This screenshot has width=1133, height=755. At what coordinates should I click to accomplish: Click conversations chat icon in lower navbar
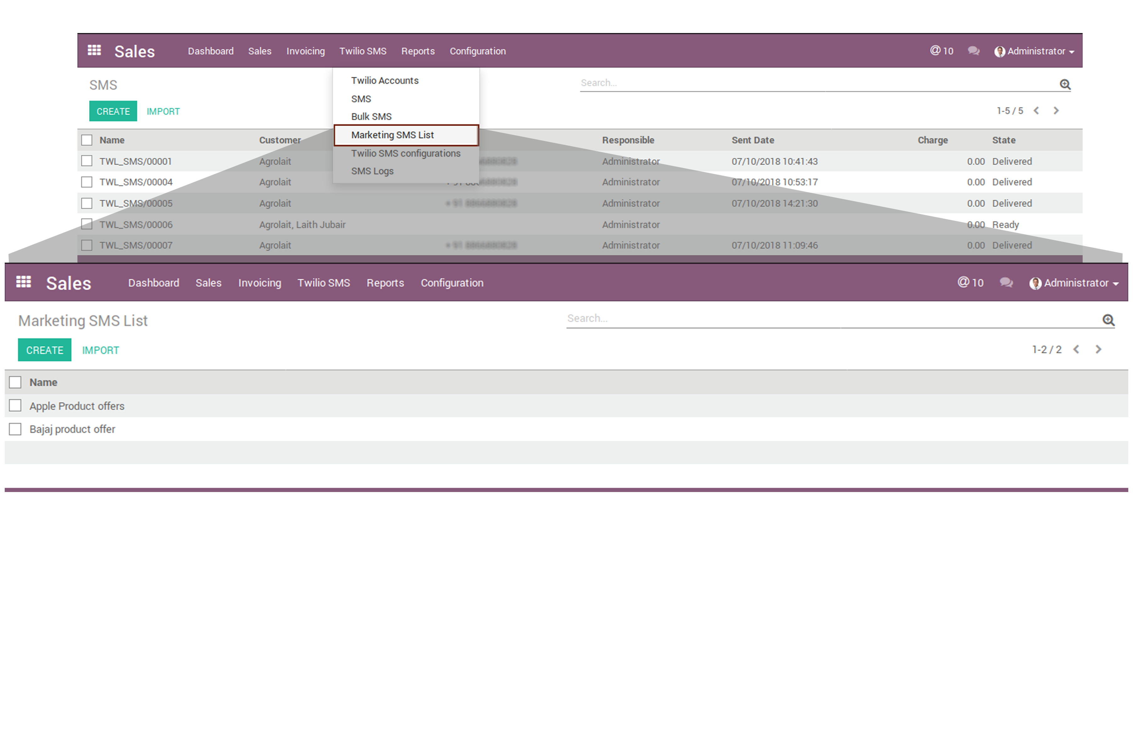1006,282
